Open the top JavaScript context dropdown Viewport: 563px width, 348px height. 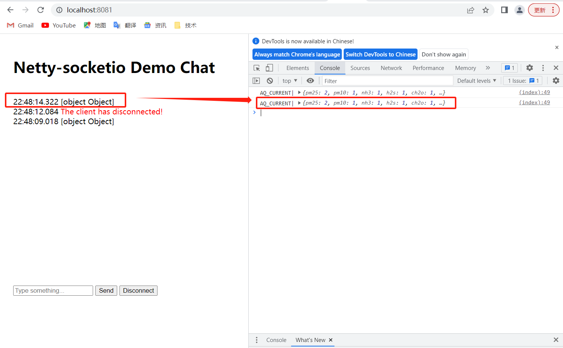[290, 81]
